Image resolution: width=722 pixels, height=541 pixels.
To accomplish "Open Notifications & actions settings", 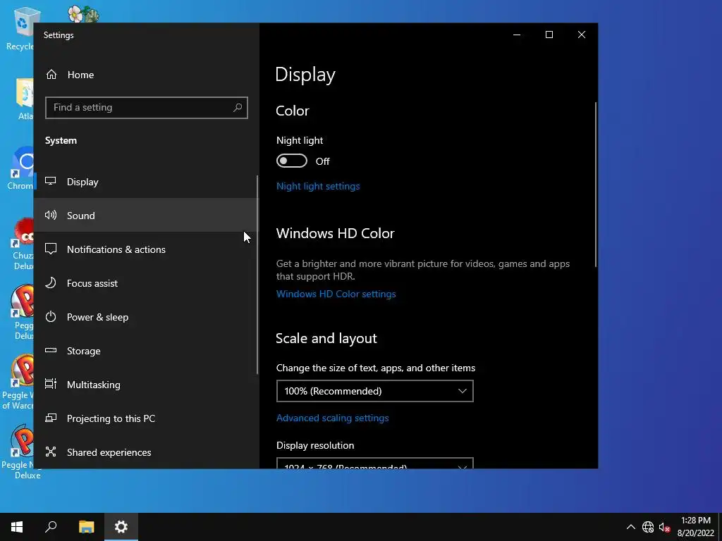I will [147, 249].
